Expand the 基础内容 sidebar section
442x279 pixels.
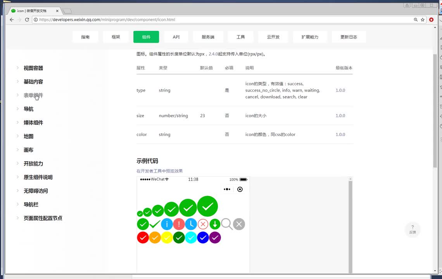pos(33,82)
